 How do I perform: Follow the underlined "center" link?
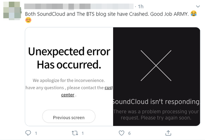pos(68,95)
